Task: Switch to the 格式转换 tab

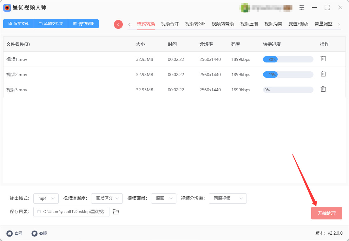Action: coord(146,24)
